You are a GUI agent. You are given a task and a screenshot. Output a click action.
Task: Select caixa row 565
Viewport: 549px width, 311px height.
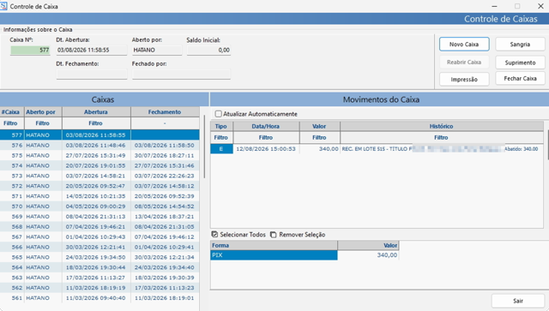(x=100, y=257)
